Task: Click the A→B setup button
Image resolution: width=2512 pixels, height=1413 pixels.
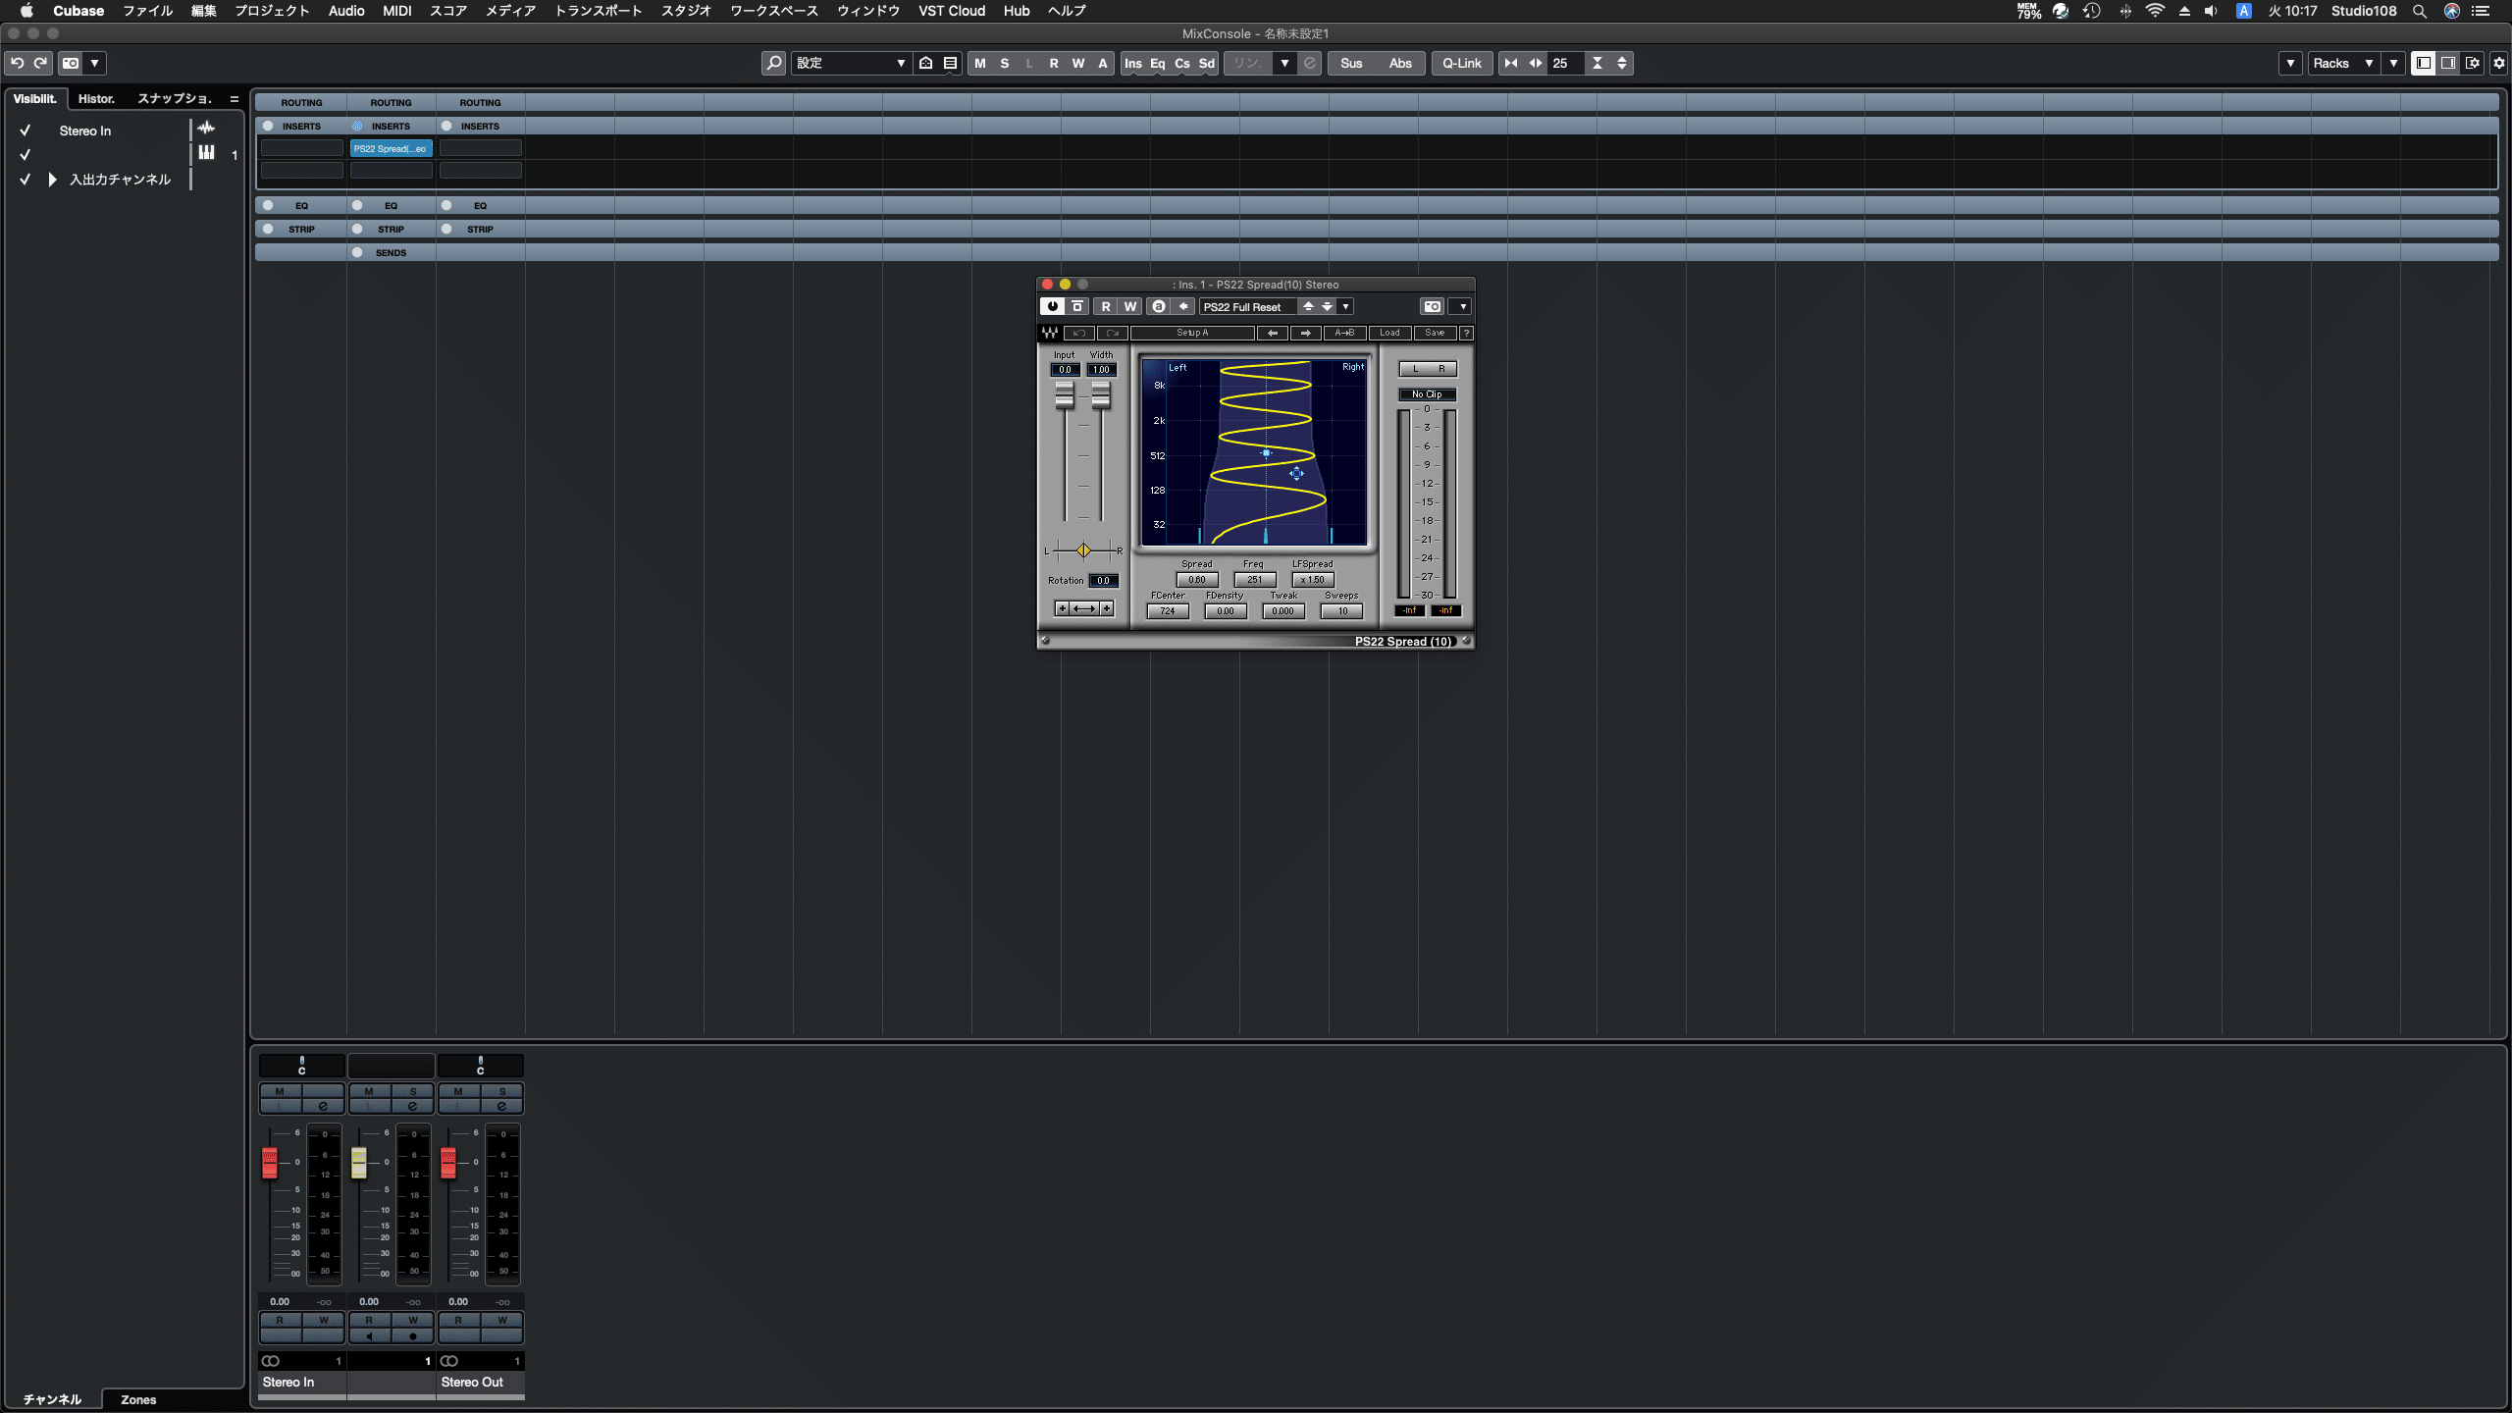Action: coord(1343,333)
